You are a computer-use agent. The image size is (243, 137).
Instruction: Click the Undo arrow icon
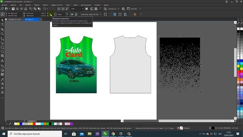44,9
